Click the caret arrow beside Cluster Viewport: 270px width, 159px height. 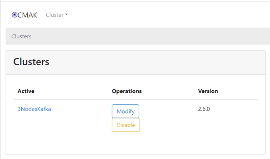[67, 15]
